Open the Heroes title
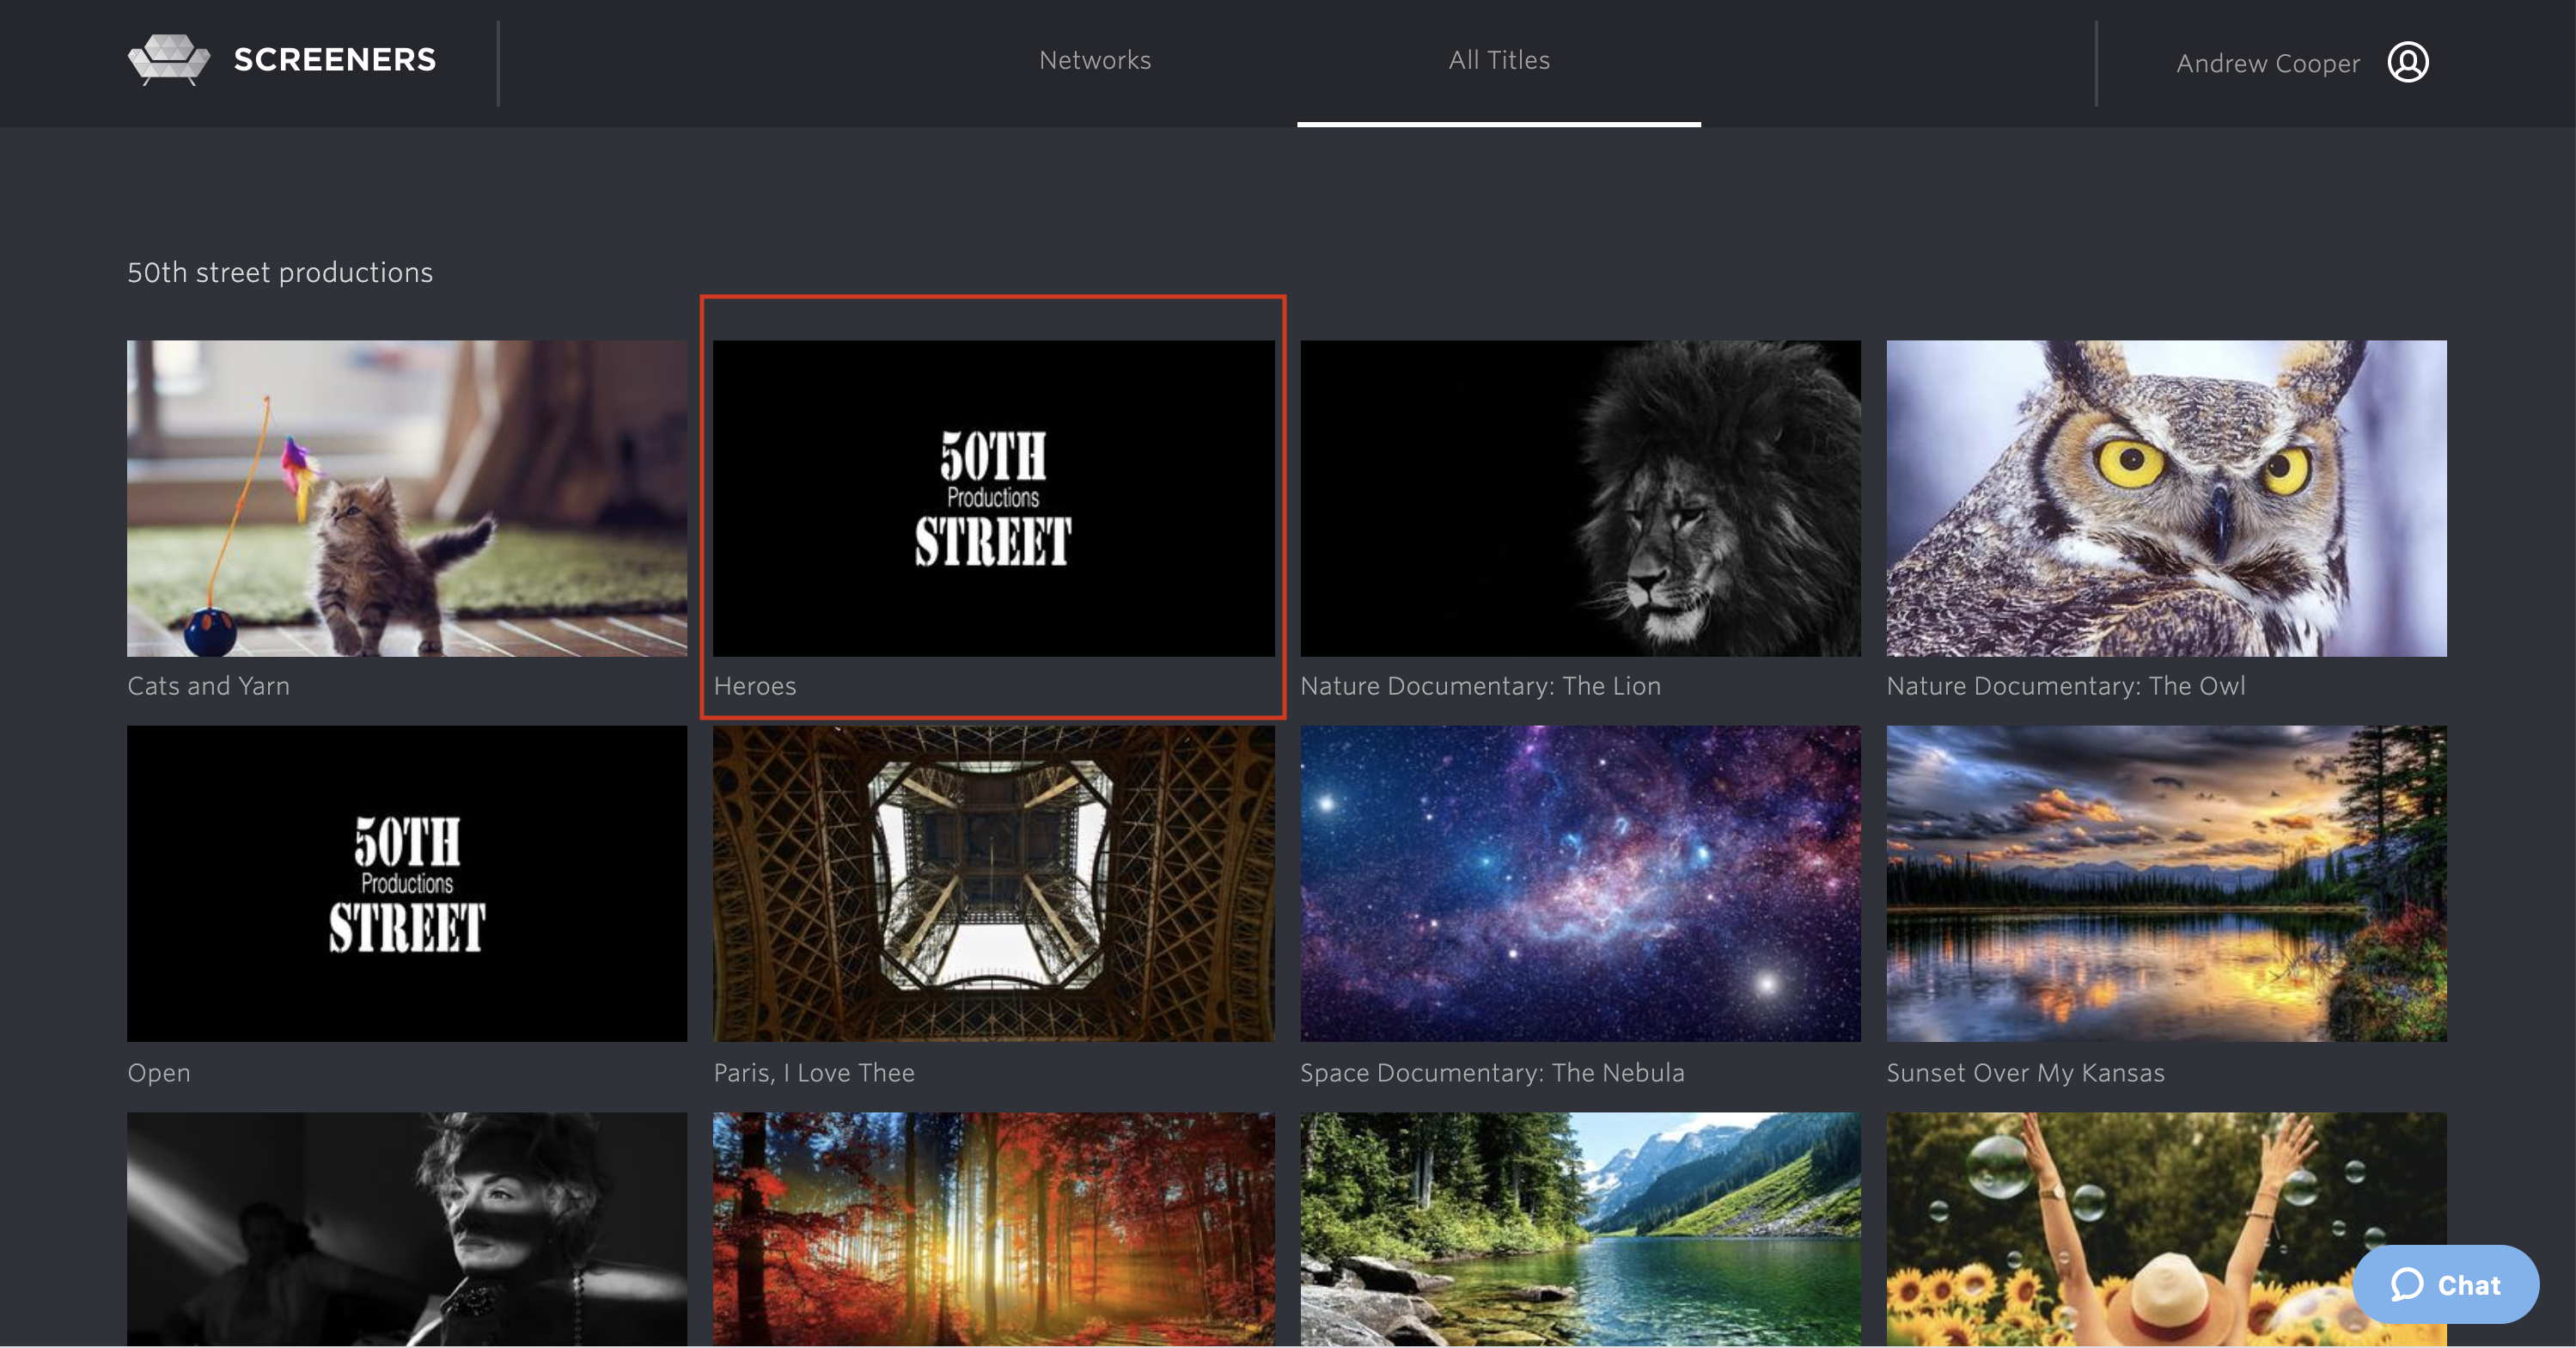Viewport: 2576px width, 1348px height. 993,499
